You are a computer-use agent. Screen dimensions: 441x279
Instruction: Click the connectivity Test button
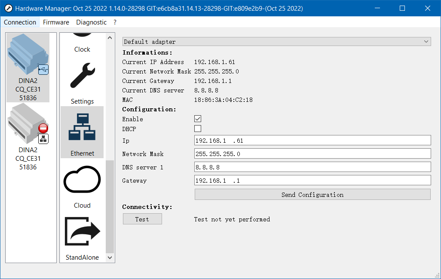[142, 219]
